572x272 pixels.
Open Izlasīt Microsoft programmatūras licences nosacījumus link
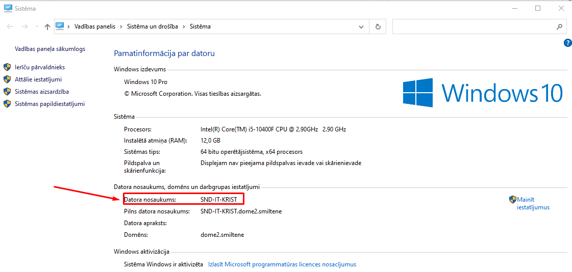pyautogui.click(x=282, y=264)
